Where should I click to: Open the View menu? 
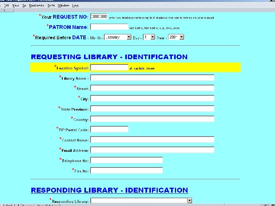16,6
